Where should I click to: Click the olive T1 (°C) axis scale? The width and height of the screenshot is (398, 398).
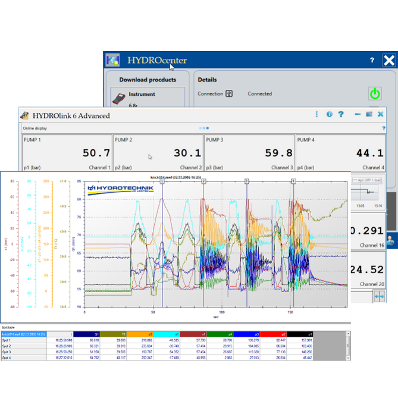[x=62, y=244]
